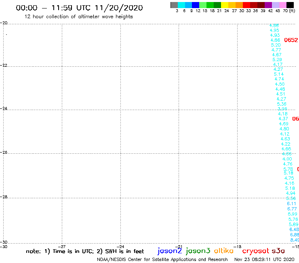Image resolution: width=299 pixels, height=263 pixels.
Task: Click the wave height value 4.80
Action: [x=284, y=129]
